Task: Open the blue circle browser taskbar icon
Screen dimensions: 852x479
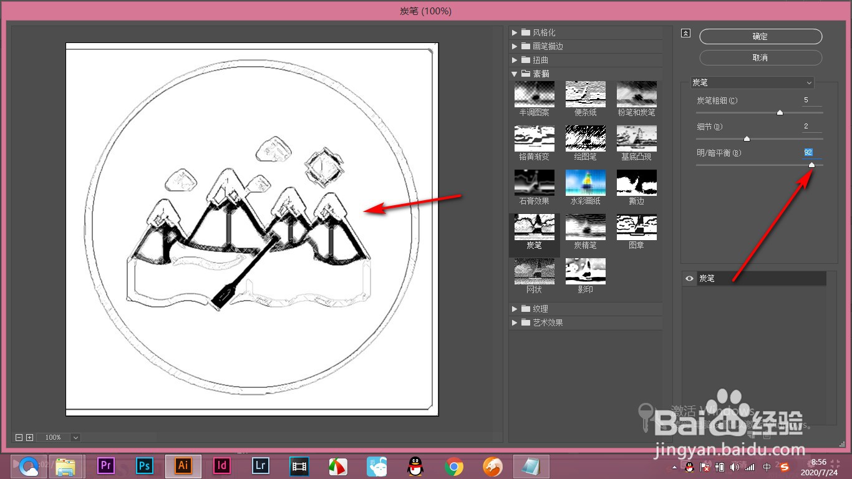Action: [29, 466]
